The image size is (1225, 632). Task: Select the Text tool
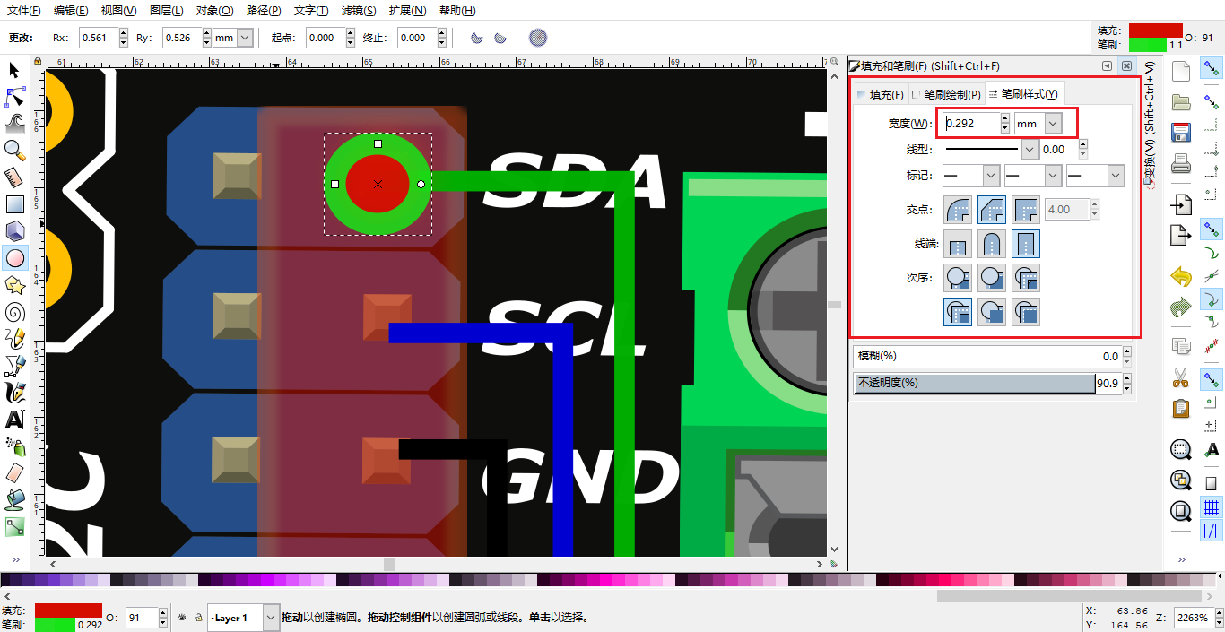coord(14,420)
